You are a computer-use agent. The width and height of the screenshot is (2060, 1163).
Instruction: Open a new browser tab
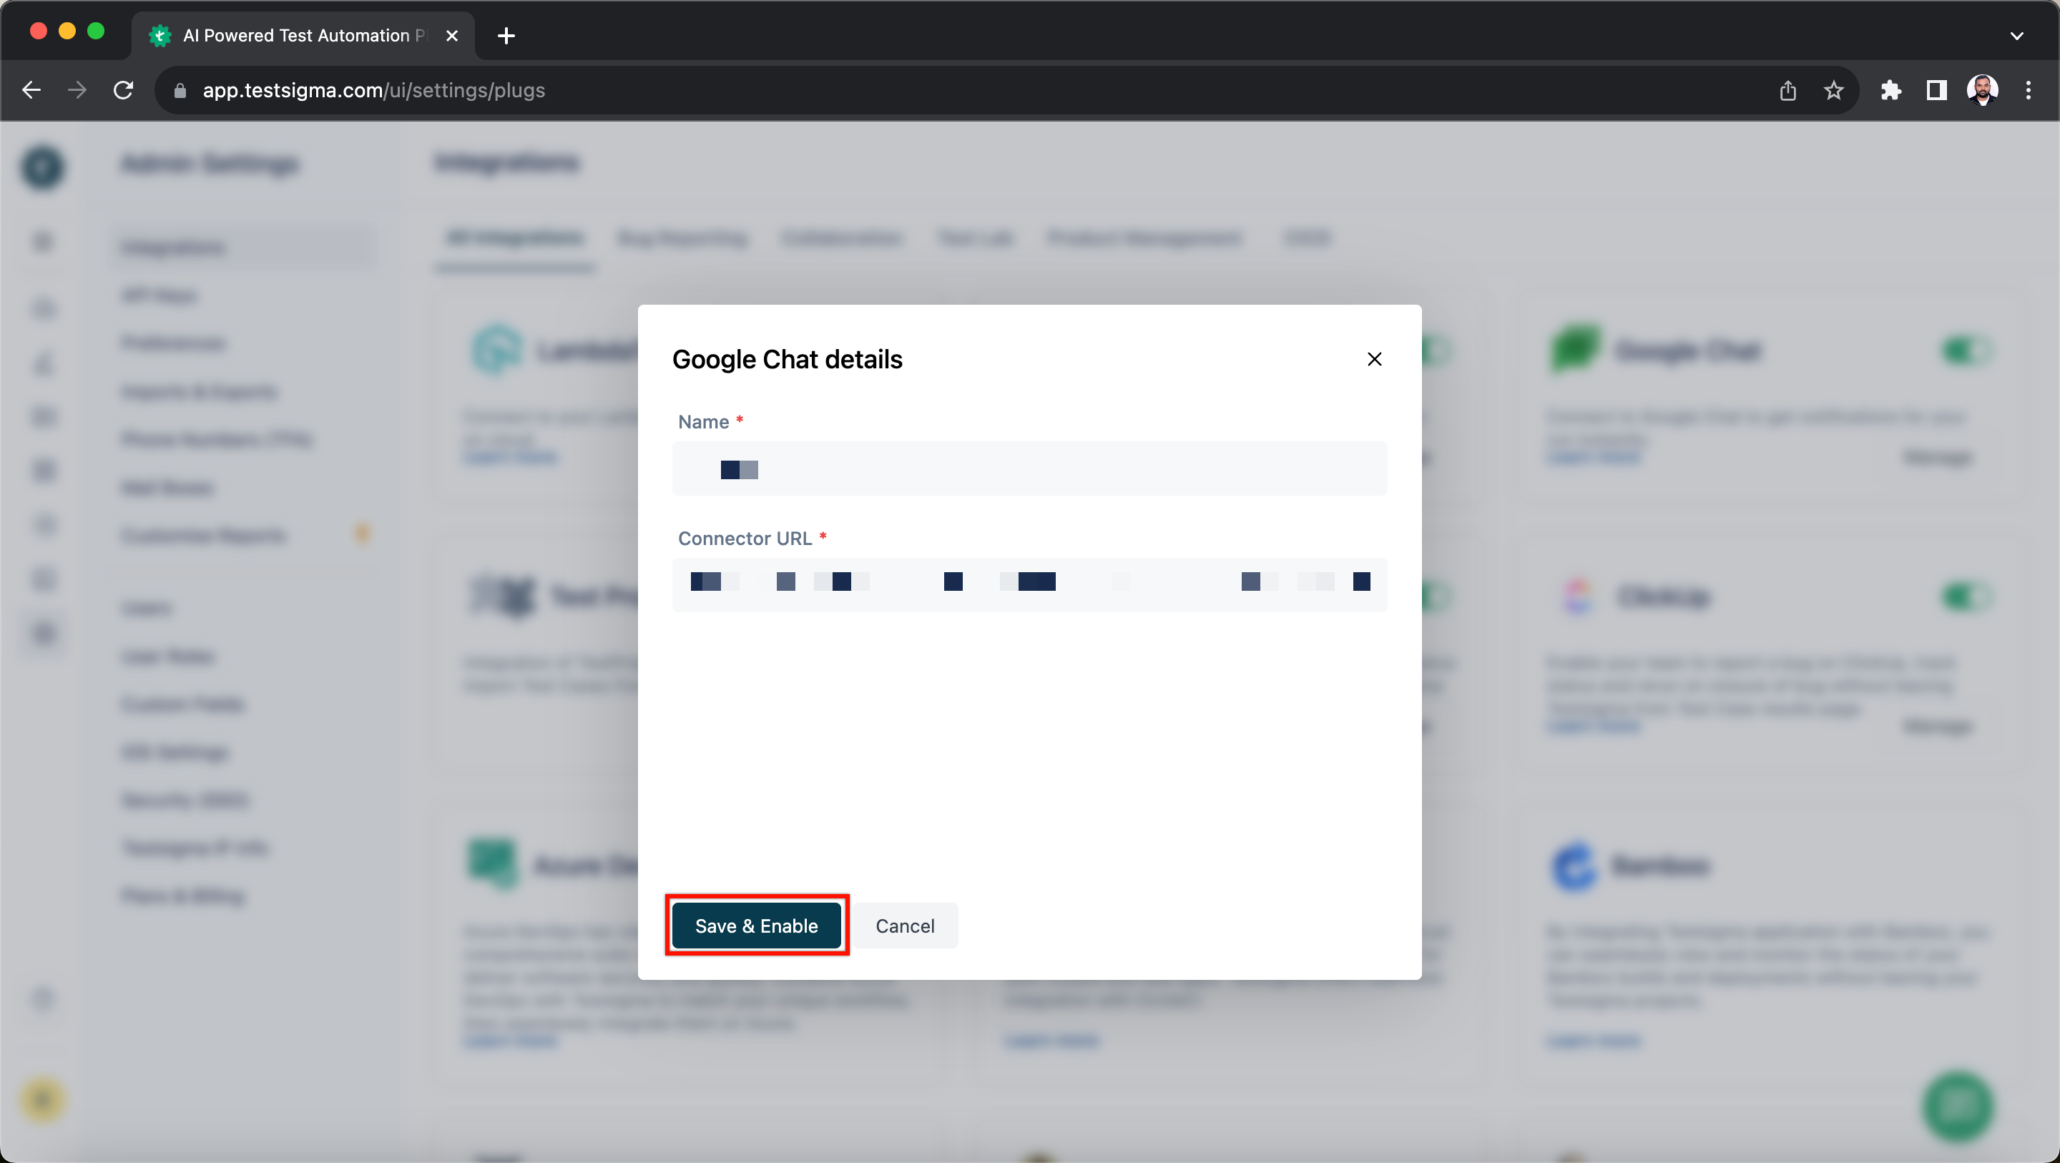click(x=506, y=36)
